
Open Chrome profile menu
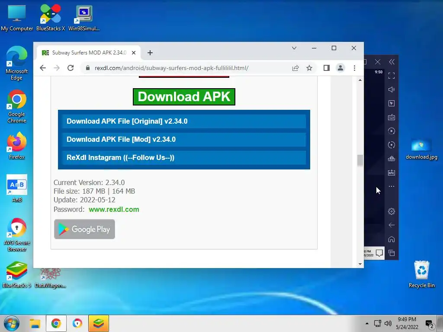pos(340,68)
